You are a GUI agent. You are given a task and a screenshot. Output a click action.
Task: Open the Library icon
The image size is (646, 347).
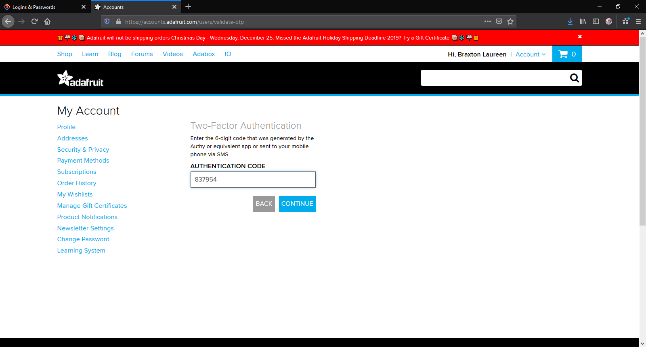(x=583, y=21)
